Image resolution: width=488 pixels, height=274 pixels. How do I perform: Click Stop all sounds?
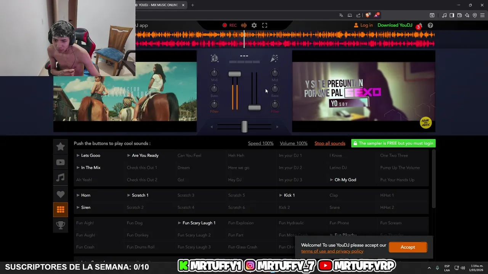click(x=330, y=143)
